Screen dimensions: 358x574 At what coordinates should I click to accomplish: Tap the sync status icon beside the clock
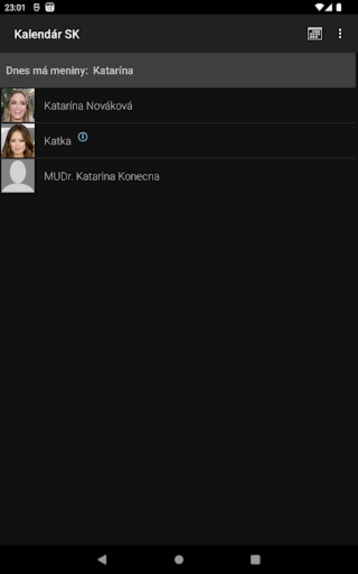(x=37, y=7)
